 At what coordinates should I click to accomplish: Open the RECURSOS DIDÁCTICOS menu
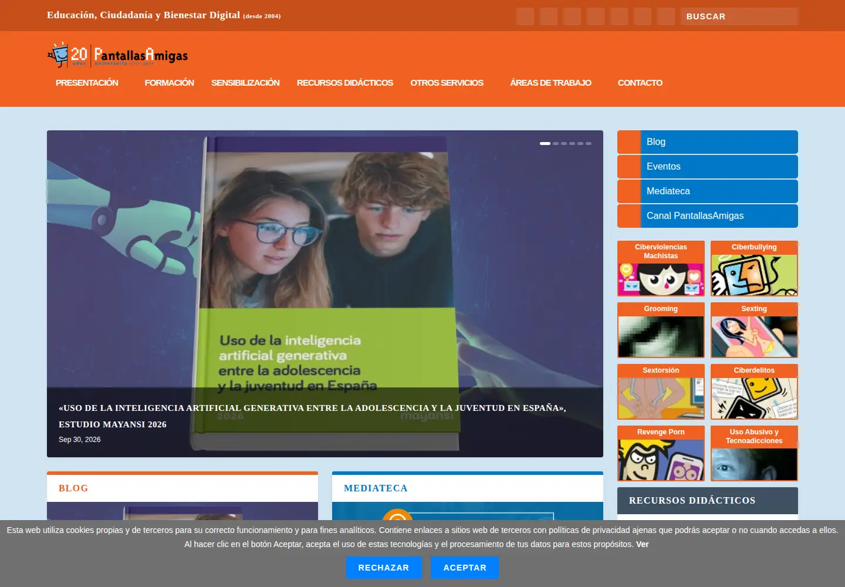345,83
